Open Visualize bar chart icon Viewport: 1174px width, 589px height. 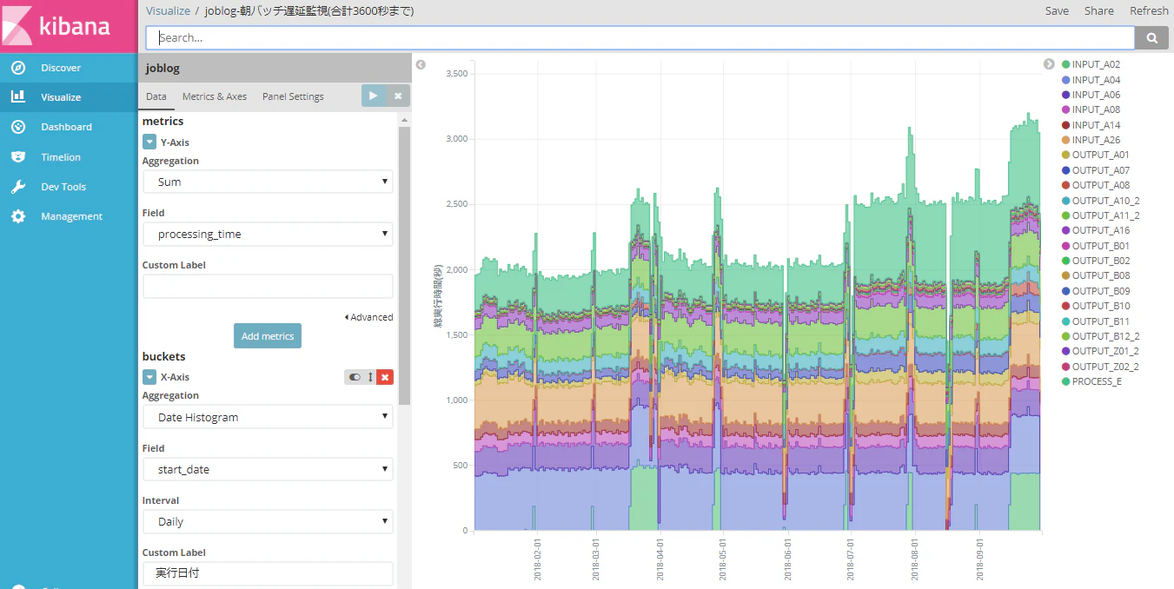pyautogui.click(x=18, y=97)
